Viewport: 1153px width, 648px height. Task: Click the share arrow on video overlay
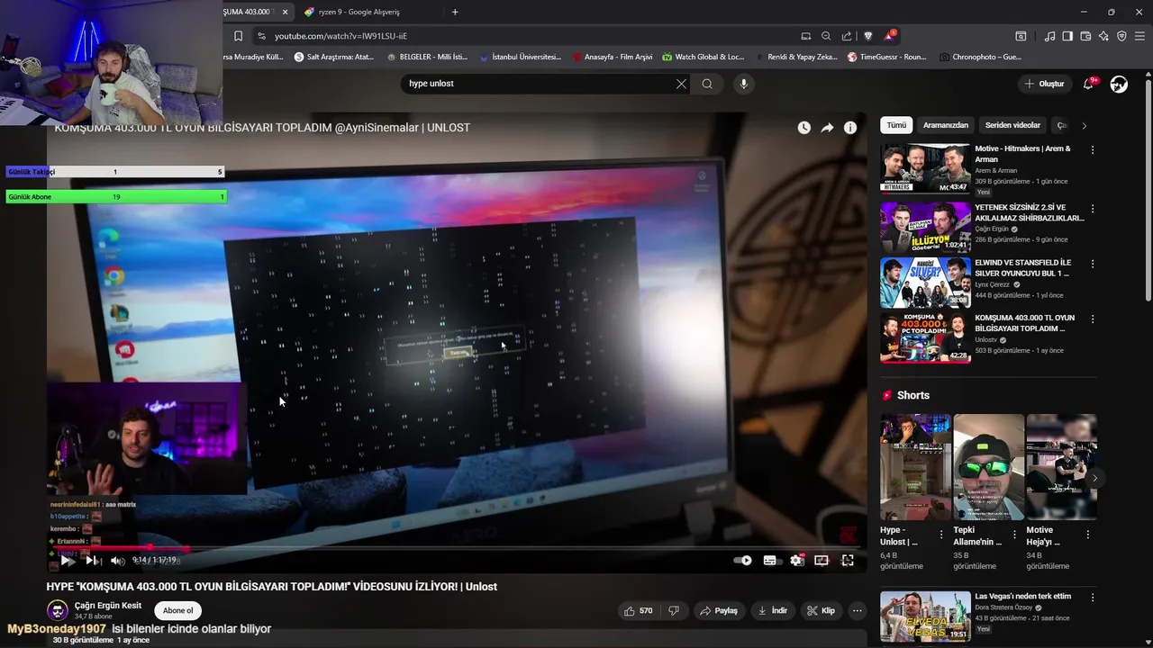pyautogui.click(x=827, y=128)
